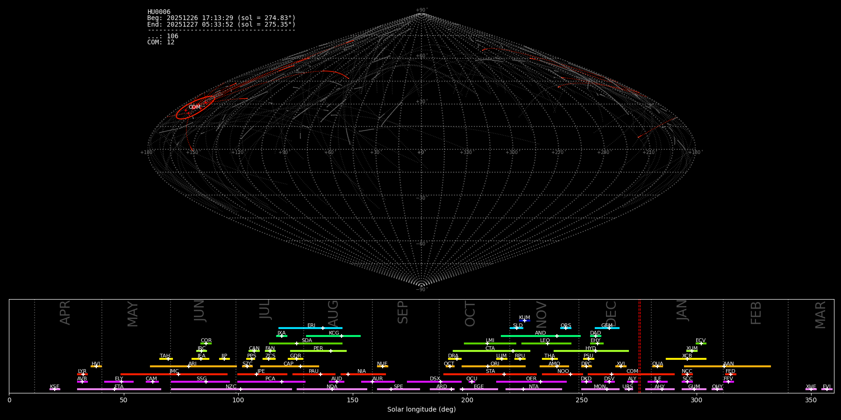Click the ECV shower bar

click(x=701, y=343)
